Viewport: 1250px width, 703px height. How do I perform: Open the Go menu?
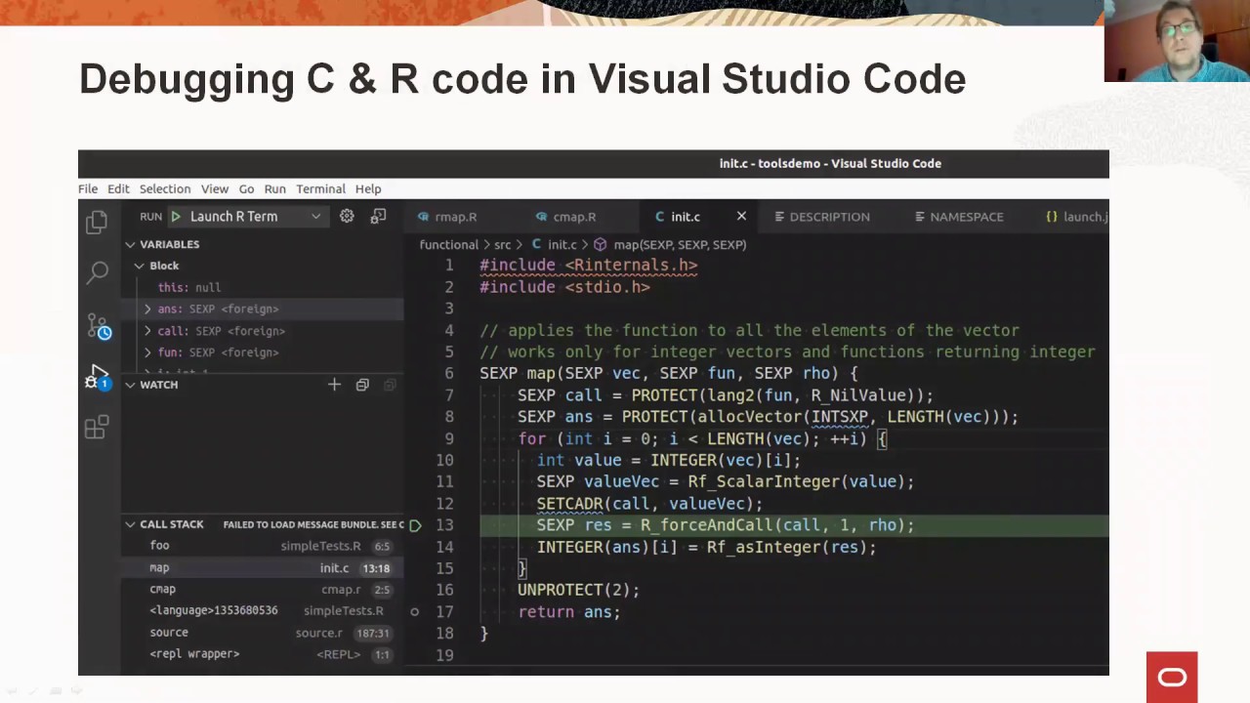click(x=246, y=188)
